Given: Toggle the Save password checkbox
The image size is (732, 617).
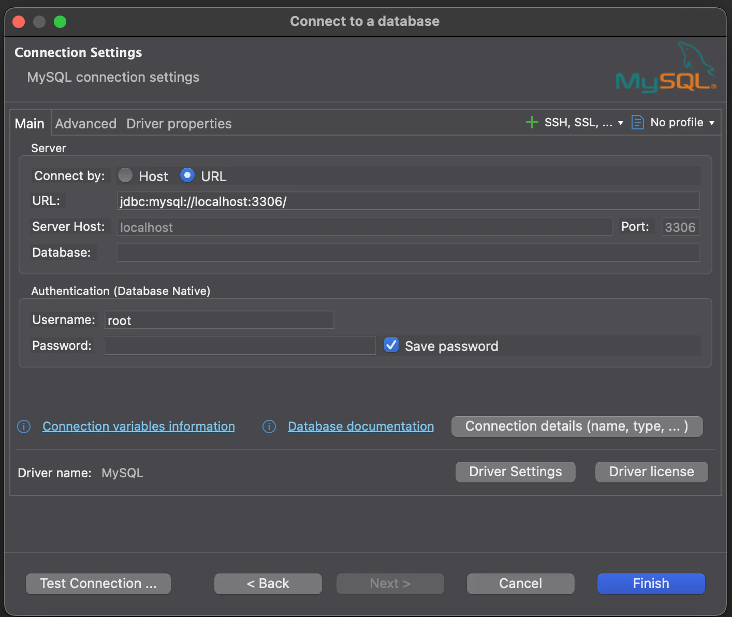Looking at the screenshot, I should pyautogui.click(x=391, y=345).
